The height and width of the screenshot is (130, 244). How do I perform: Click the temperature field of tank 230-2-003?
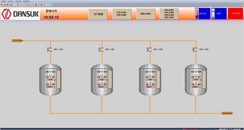pyautogui.click(x=149, y=87)
